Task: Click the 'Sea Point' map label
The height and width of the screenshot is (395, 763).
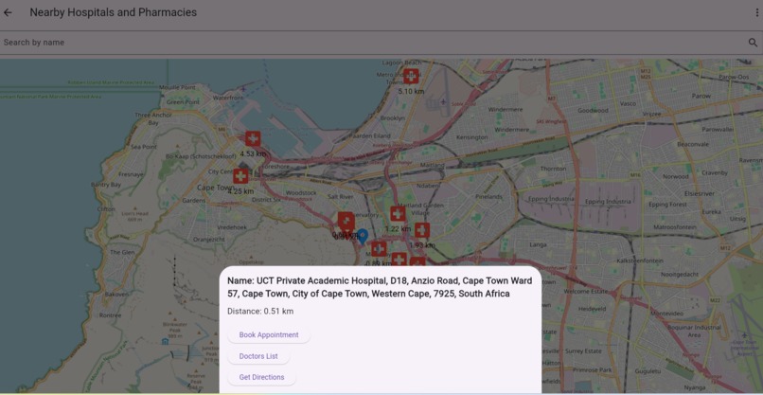Action: 144,147
